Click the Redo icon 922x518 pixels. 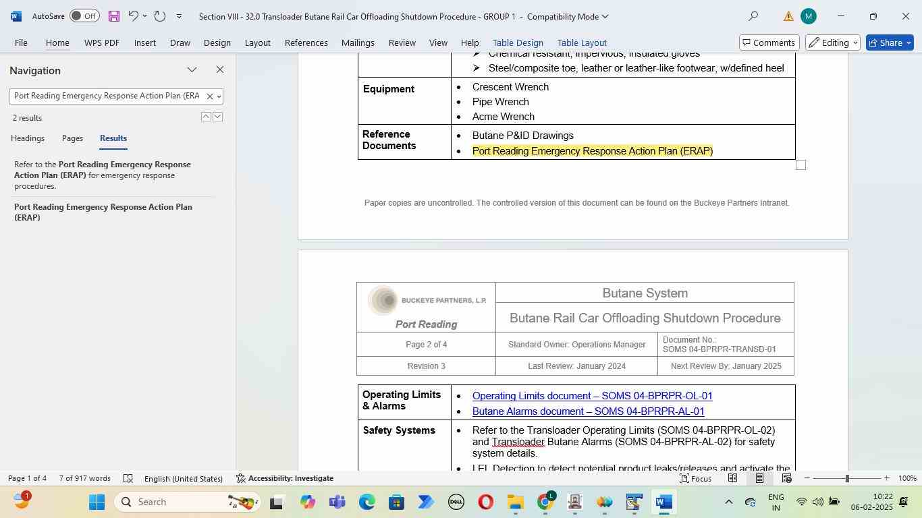(160, 16)
